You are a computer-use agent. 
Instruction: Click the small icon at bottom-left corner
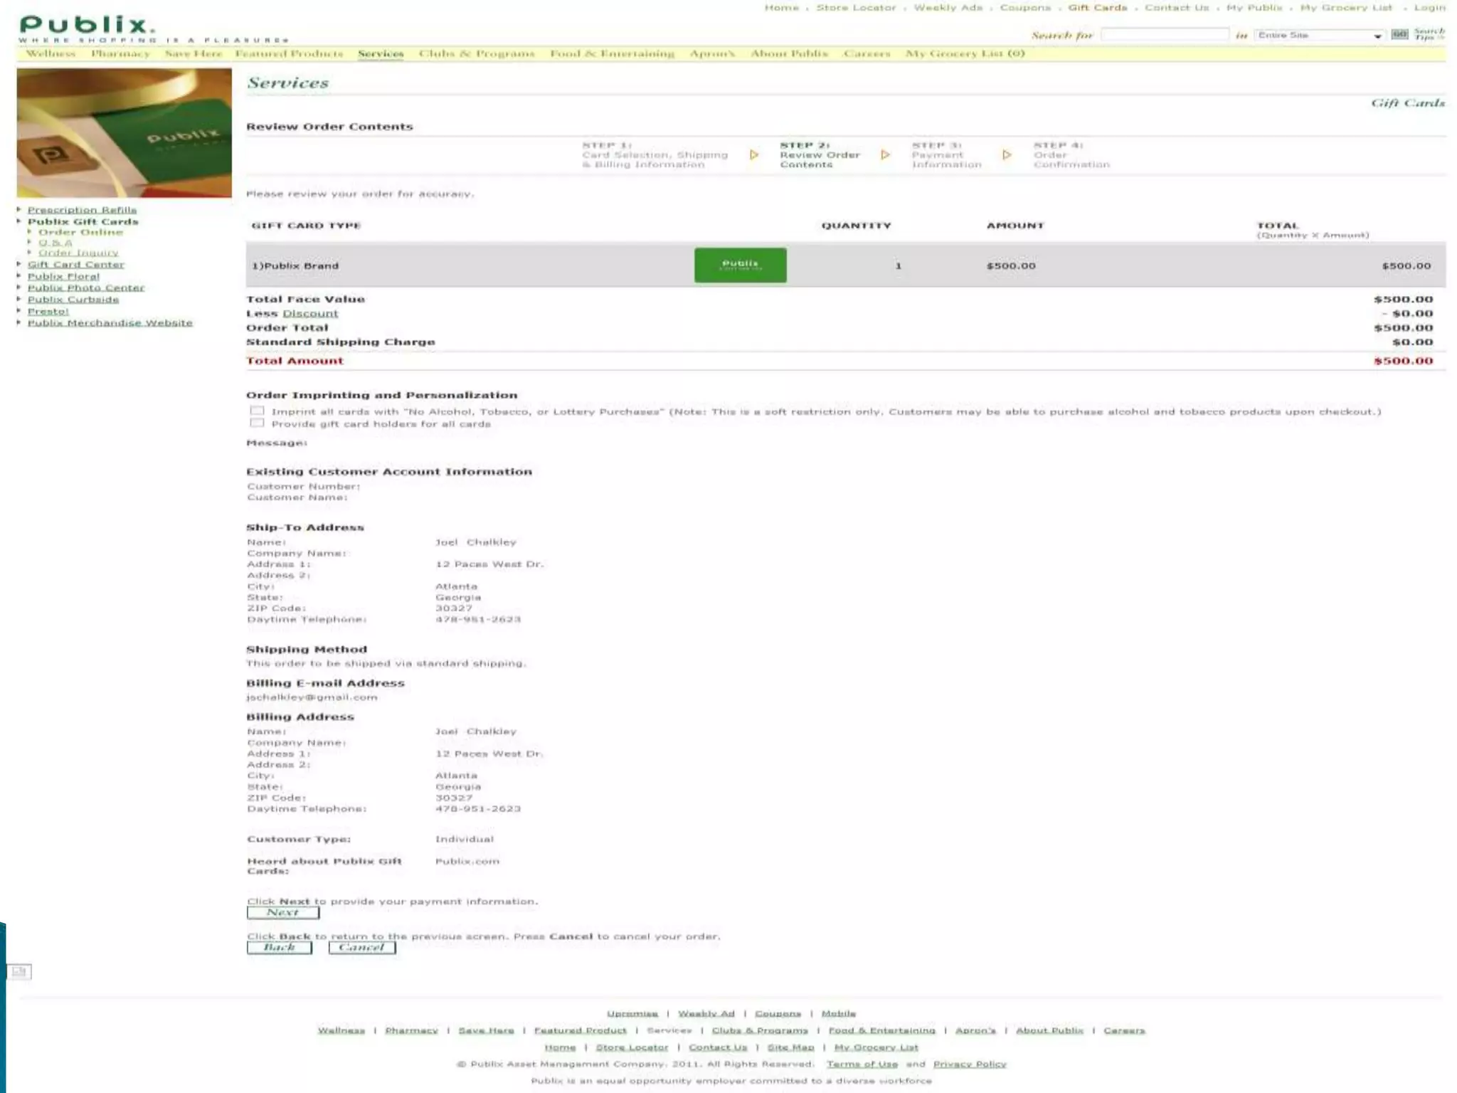click(x=19, y=971)
